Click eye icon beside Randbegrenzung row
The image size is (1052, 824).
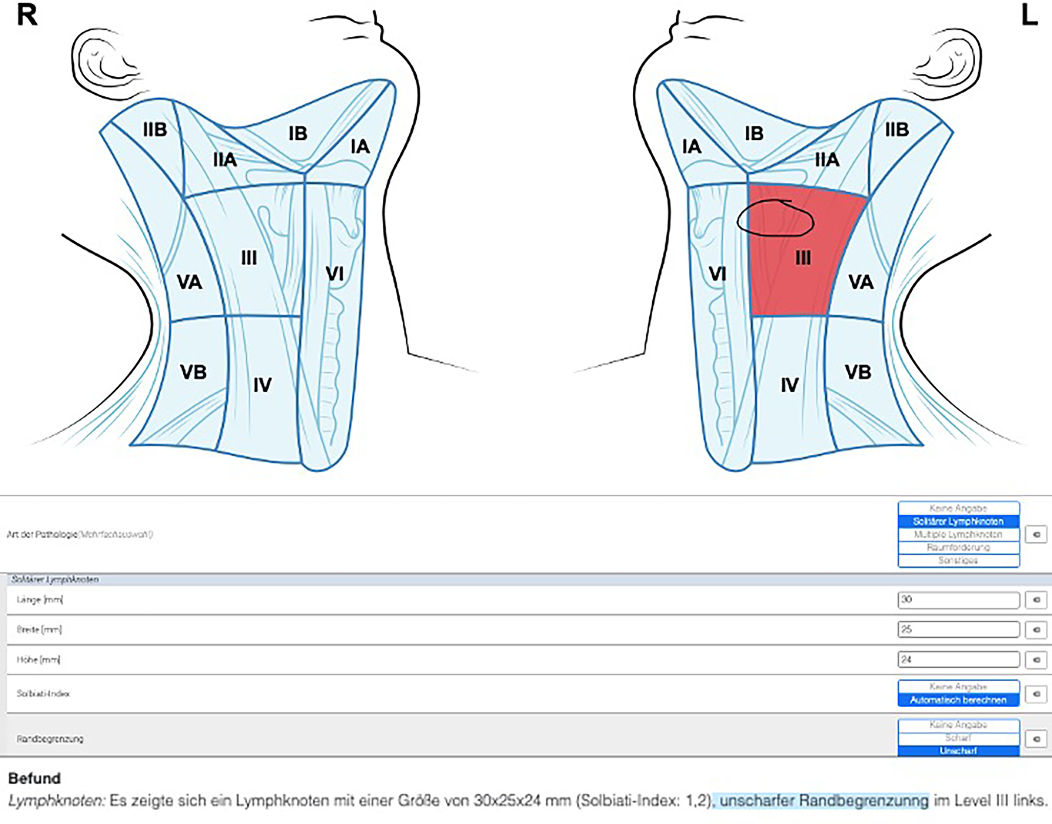coord(1036,738)
